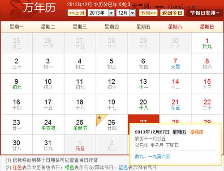Select December 24 平安夜 cell
224x171 pixels.
48,125
